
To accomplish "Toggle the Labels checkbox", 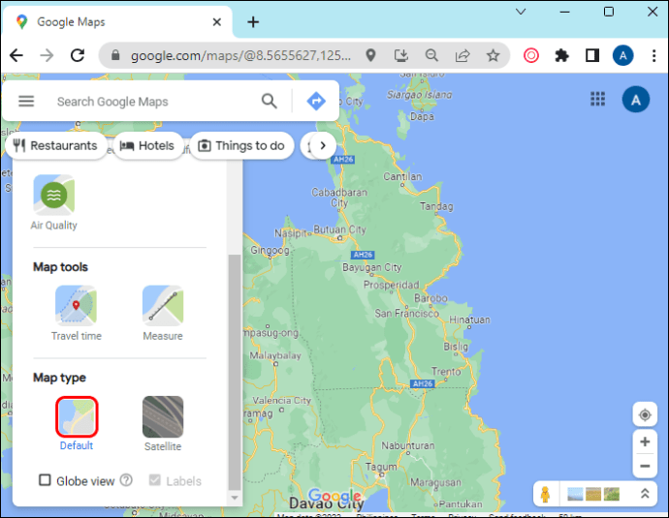I will pyautogui.click(x=155, y=480).
